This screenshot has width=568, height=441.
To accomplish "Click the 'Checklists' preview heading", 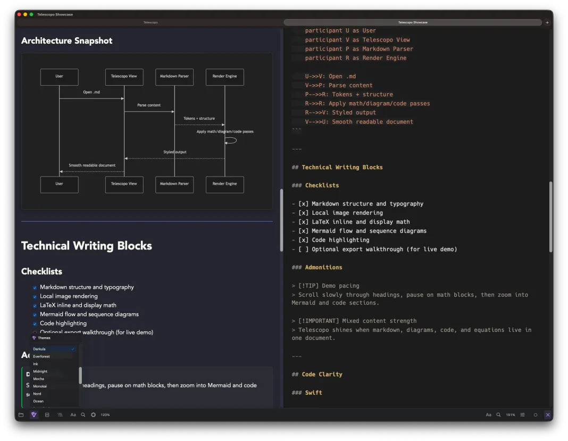I will (41, 271).
